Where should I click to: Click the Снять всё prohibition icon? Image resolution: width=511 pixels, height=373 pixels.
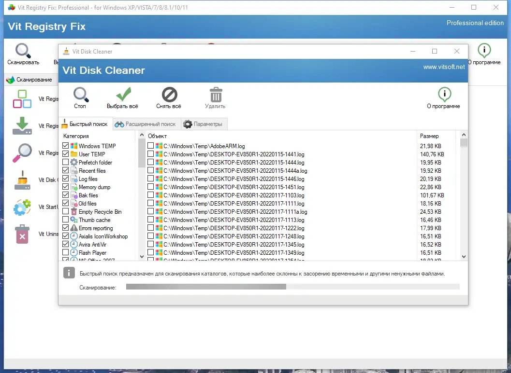(x=170, y=95)
